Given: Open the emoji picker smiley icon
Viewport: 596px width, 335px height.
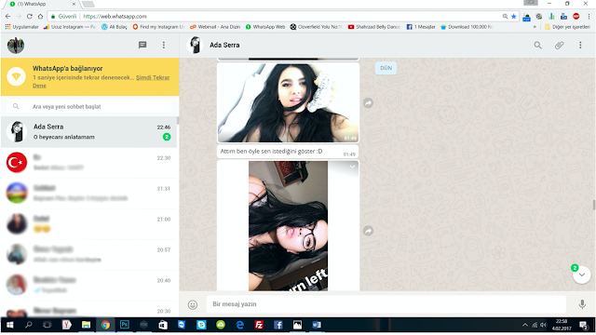Looking at the screenshot, I should [193, 304].
